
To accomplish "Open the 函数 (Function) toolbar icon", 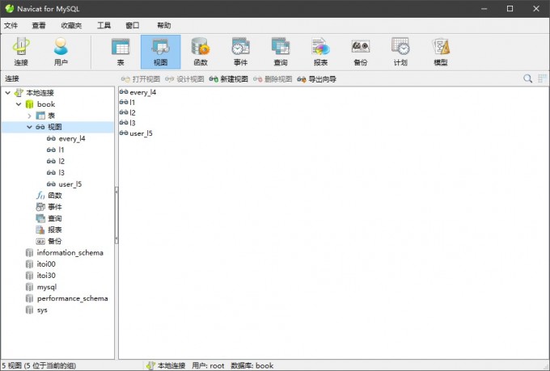I will (x=201, y=52).
